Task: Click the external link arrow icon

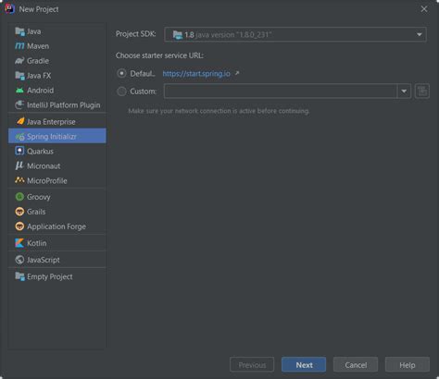Action: click(237, 73)
